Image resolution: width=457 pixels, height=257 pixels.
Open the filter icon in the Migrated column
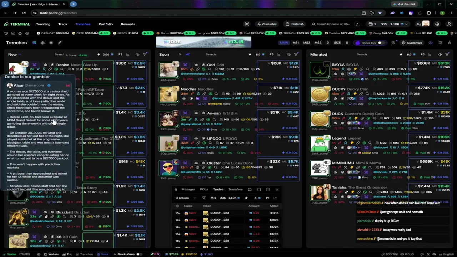(x=447, y=55)
